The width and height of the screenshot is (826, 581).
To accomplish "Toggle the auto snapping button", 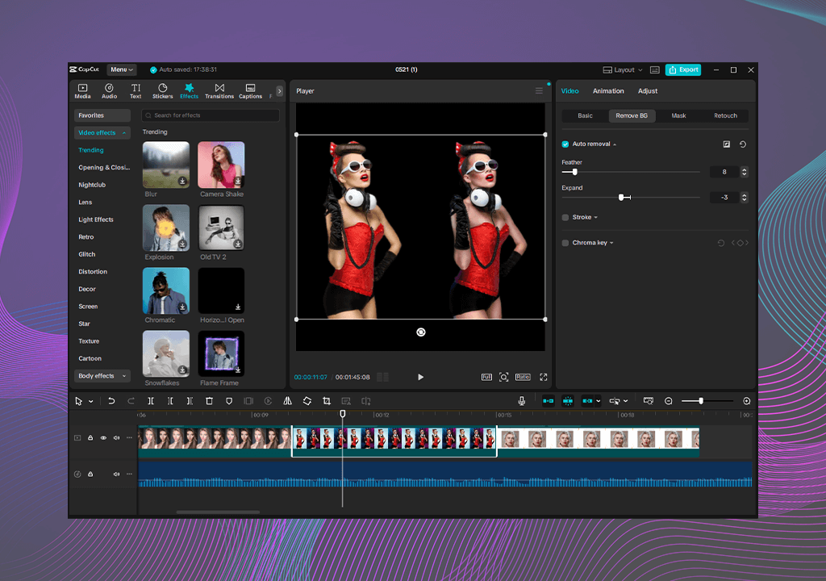I will pyautogui.click(x=567, y=401).
